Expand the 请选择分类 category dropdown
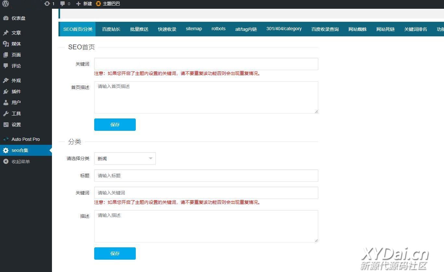 125,158
